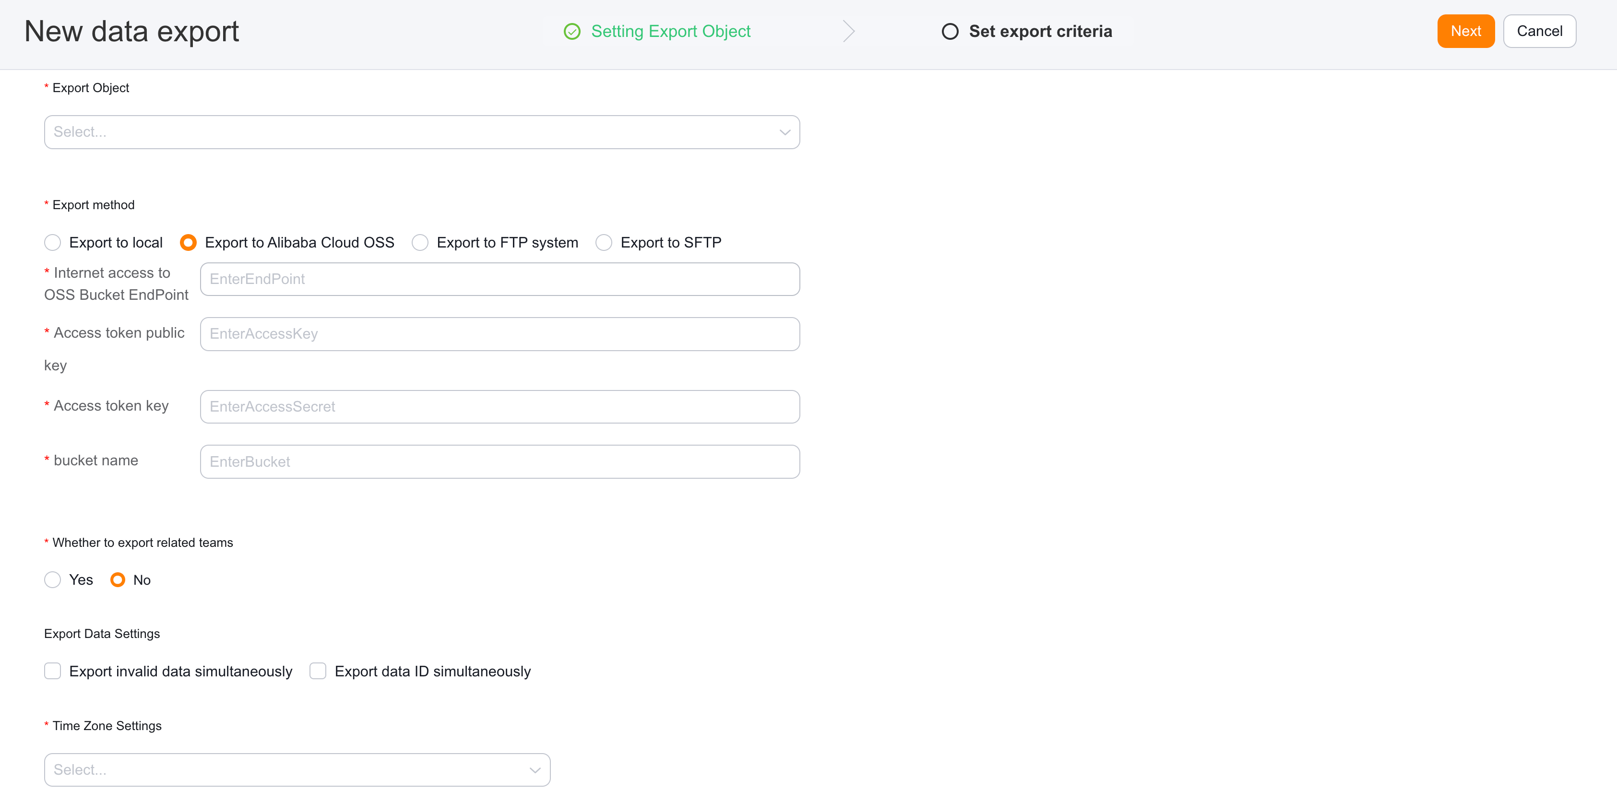Click the Whether to export related teams label
1617x803 pixels.
(143, 543)
